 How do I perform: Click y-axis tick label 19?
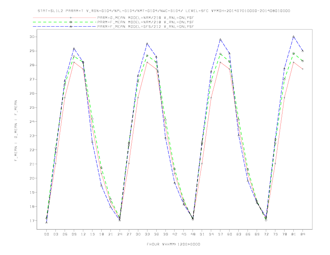32,192
